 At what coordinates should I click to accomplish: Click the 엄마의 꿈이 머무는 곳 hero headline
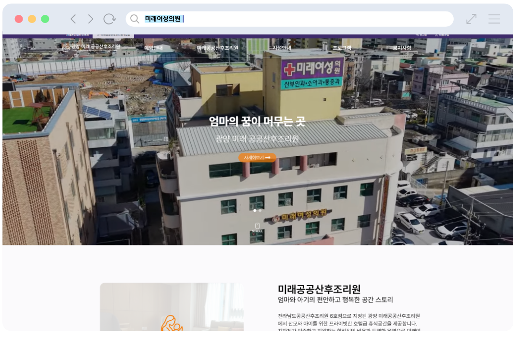click(257, 121)
